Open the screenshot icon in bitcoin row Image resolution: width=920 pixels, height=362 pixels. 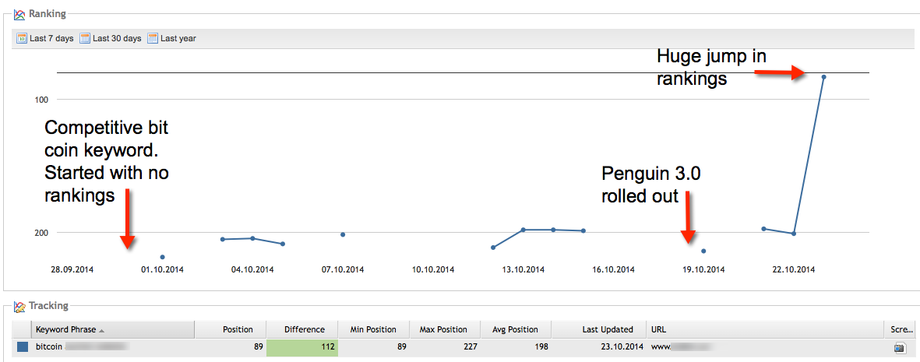point(898,347)
